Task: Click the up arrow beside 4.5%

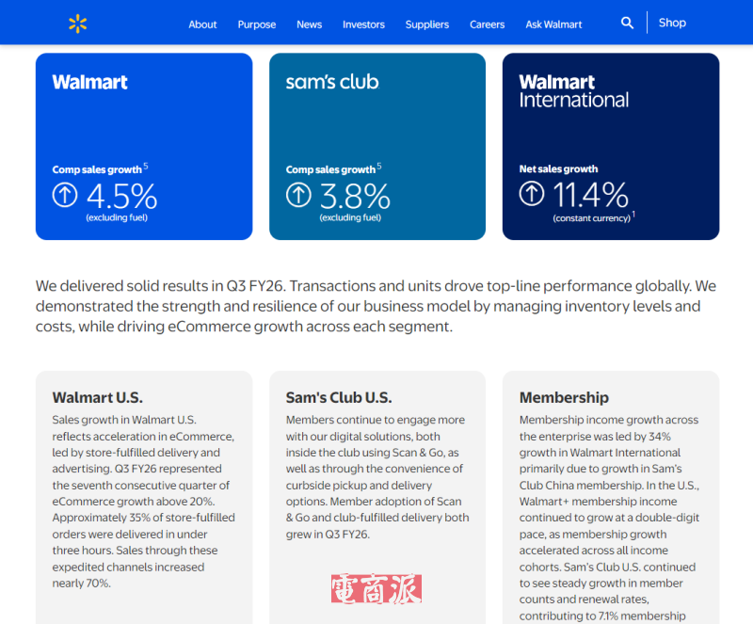Action: pos(65,195)
